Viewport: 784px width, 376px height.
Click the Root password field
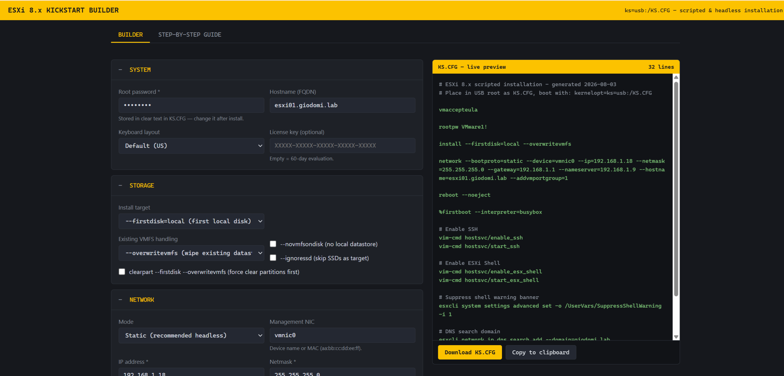[191, 105]
